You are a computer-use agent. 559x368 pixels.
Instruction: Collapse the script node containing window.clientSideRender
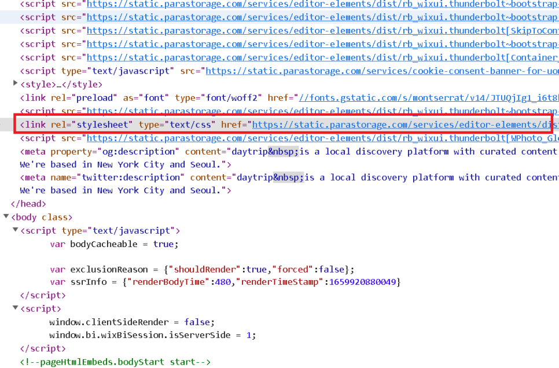pos(15,308)
